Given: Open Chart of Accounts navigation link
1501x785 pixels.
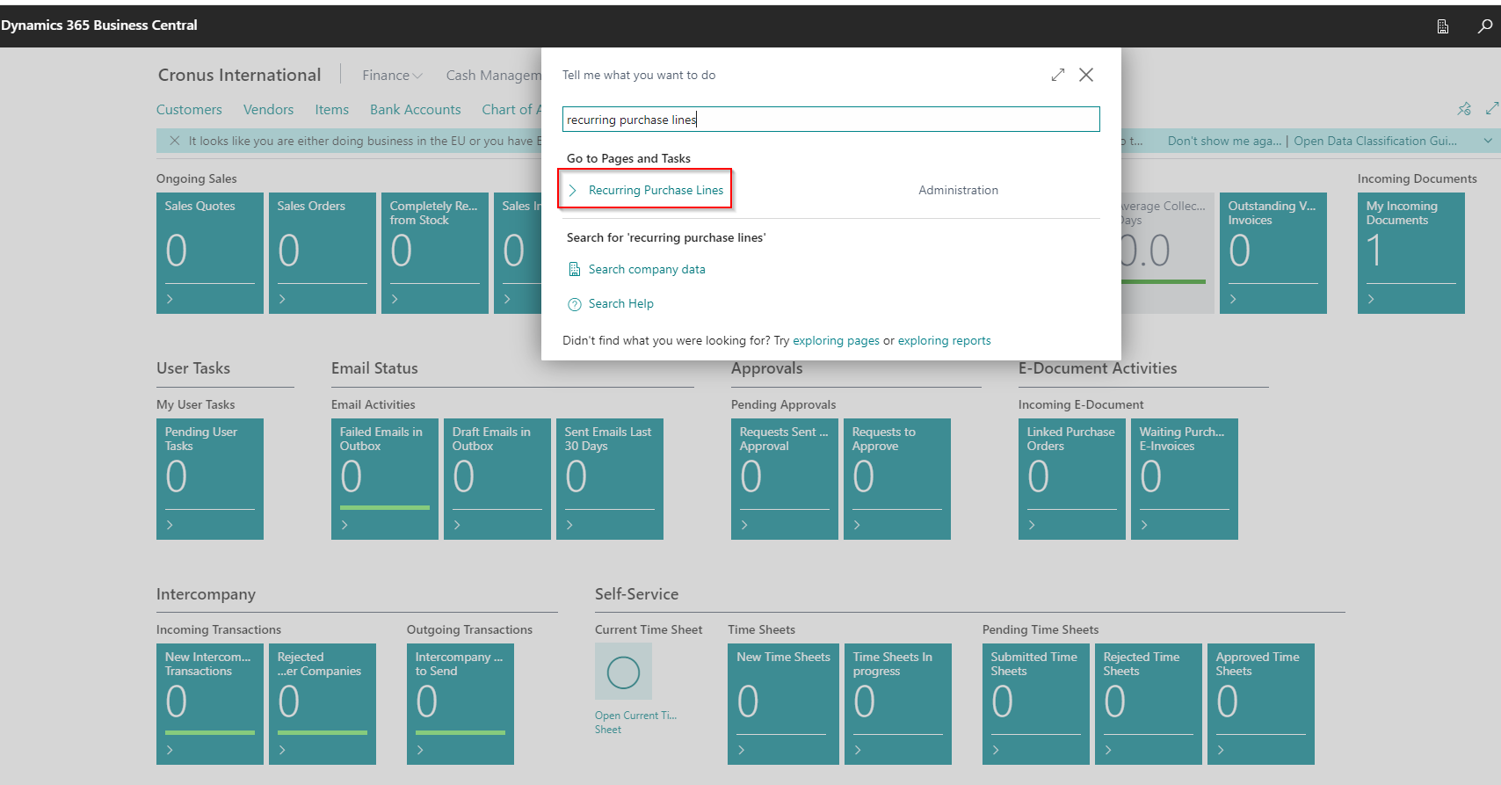Looking at the screenshot, I should tap(511, 110).
